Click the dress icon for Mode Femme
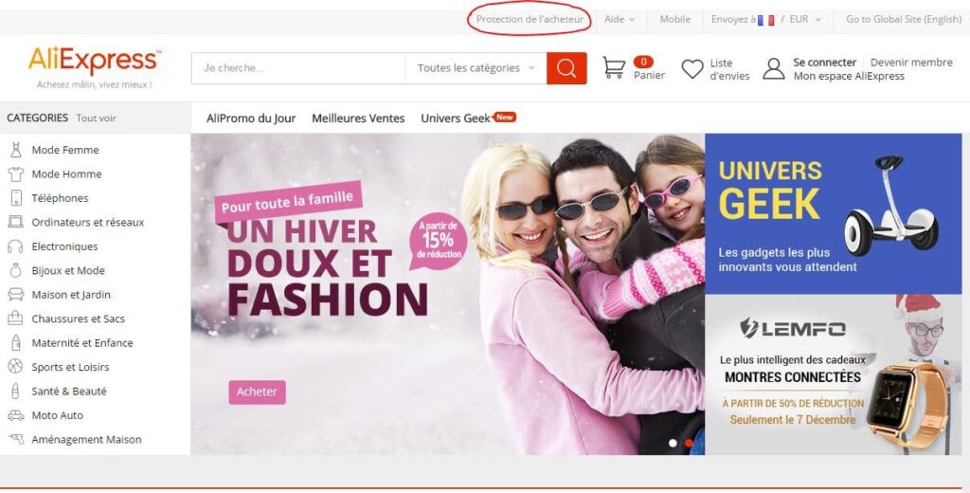 click(x=15, y=150)
